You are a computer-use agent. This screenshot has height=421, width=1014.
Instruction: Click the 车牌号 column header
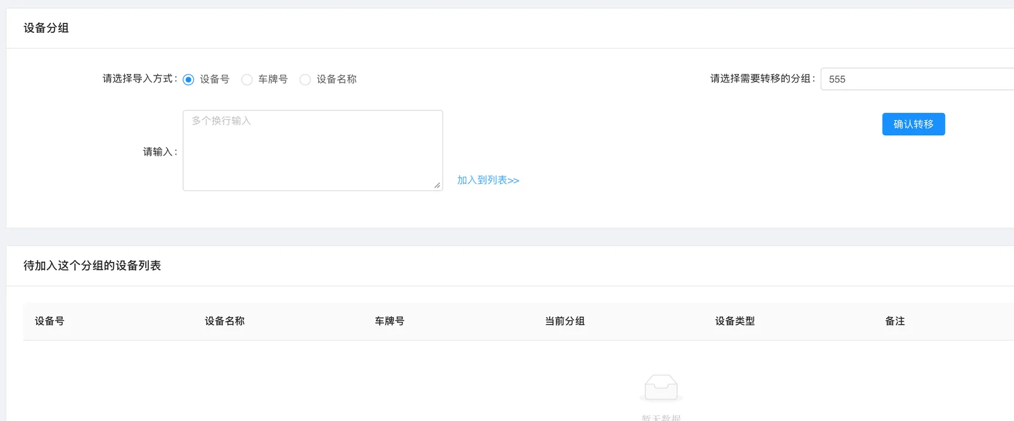tap(389, 321)
